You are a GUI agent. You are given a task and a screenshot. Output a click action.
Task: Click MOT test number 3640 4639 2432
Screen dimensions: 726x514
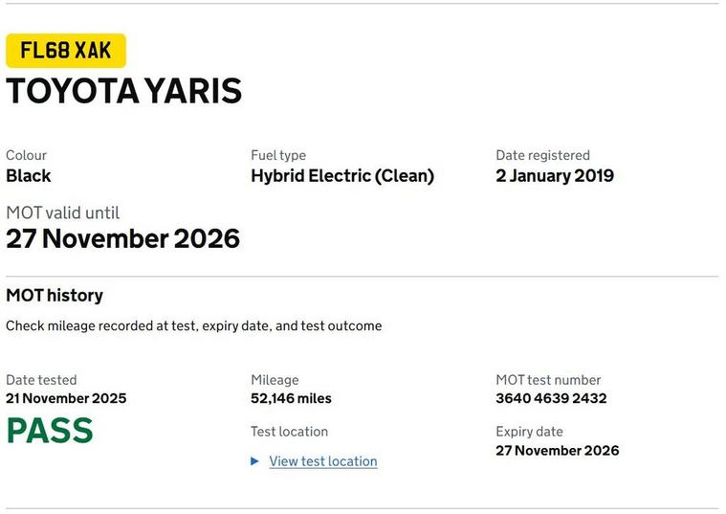pos(551,398)
